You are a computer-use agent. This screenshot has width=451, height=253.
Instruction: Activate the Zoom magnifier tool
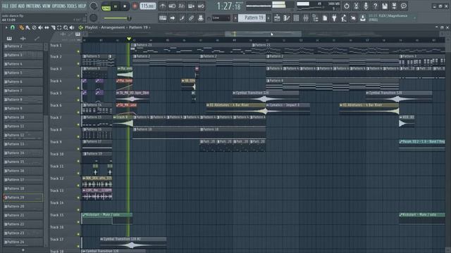[66, 27]
